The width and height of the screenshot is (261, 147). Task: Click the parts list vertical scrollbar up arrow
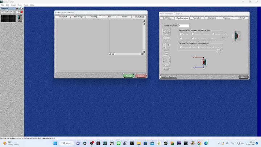[x=144, y=21]
